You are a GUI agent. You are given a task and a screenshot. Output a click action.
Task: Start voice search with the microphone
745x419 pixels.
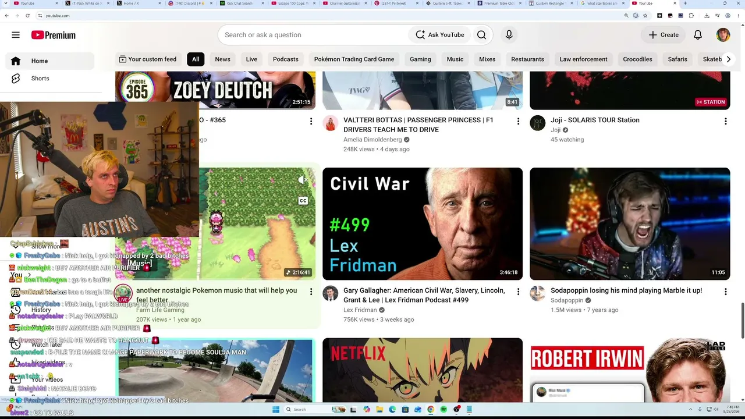509,35
